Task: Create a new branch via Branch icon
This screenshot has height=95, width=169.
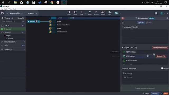Action: pos(96,13)
